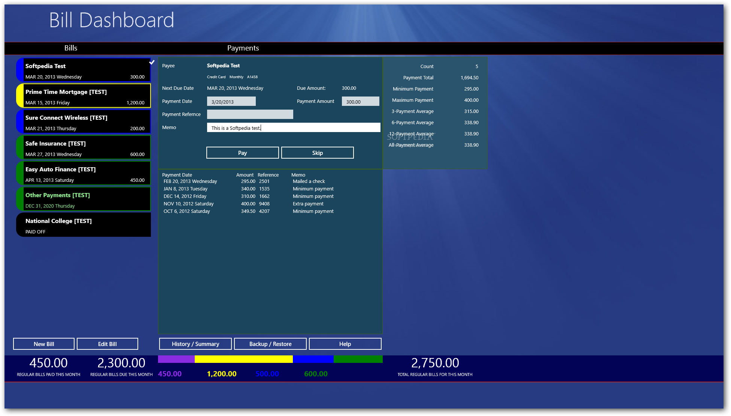Viewport: 731px width, 416px height.
Task: Select the FEB 20, 2013 Wednesday payment row
Action: [270, 181]
